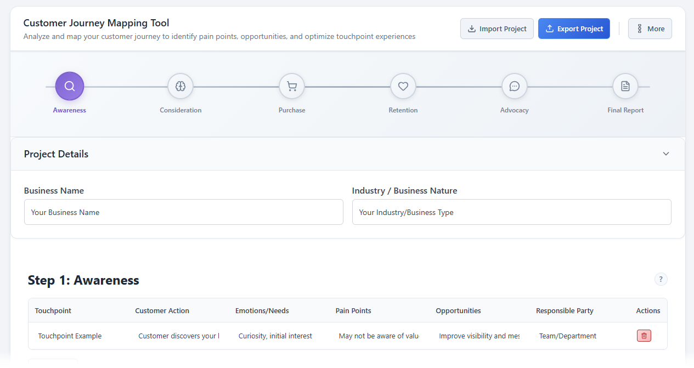Screen dimensions: 694x368
Task: Collapse the Project Details section
Action: (x=665, y=154)
